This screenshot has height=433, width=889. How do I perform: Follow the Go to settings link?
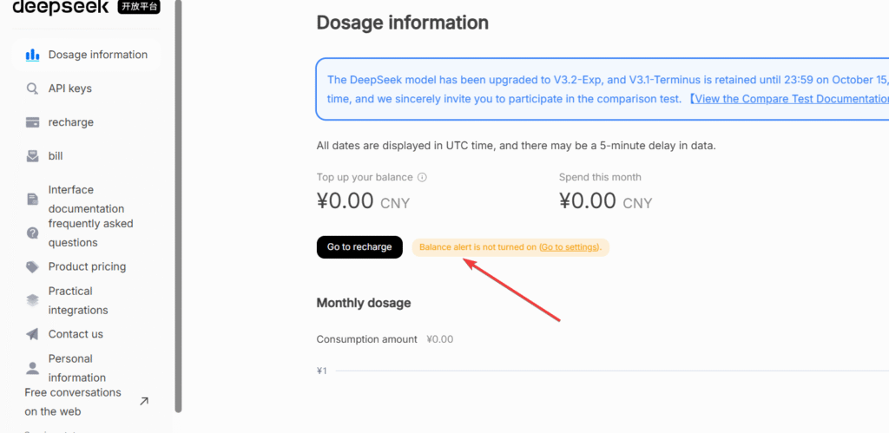[x=569, y=247]
